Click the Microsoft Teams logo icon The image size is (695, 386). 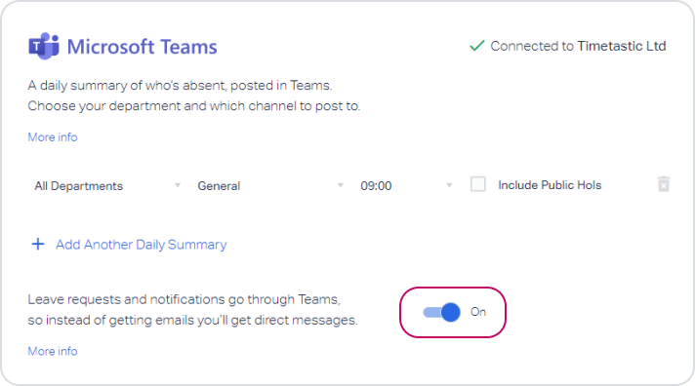(x=44, y=46)
